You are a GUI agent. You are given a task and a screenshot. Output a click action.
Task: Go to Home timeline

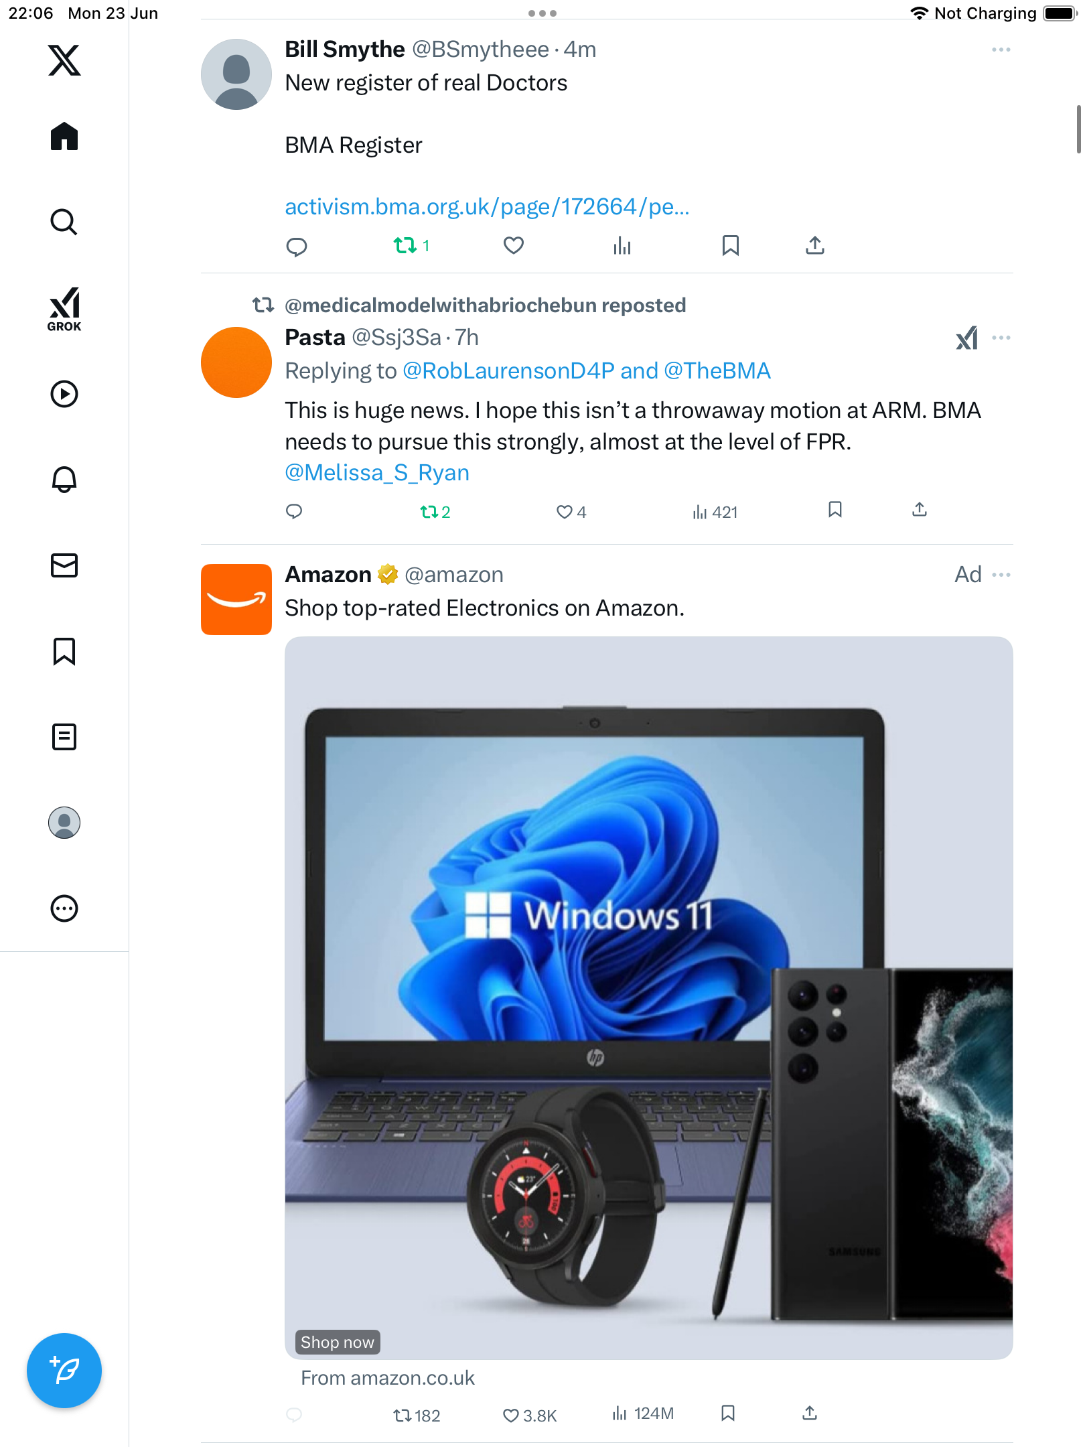64,136
